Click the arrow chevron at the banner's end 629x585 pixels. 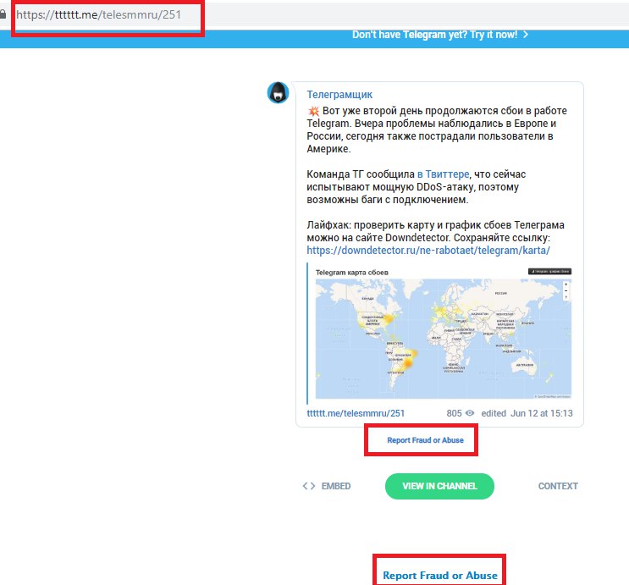(526, 35)
